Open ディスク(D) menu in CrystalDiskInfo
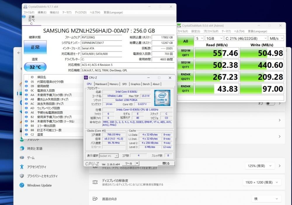The image size is (292, 205). 81,13
